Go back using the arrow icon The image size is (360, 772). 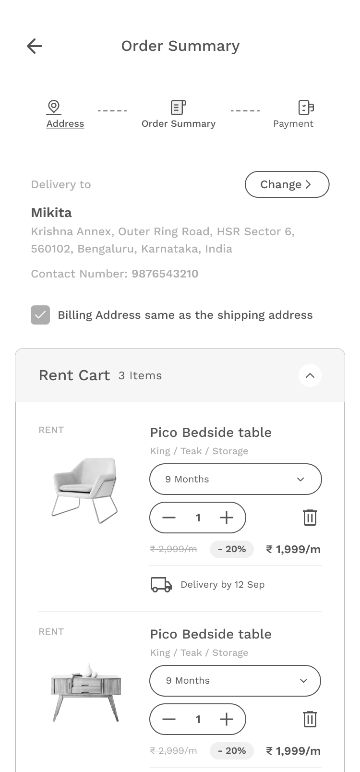35,46
